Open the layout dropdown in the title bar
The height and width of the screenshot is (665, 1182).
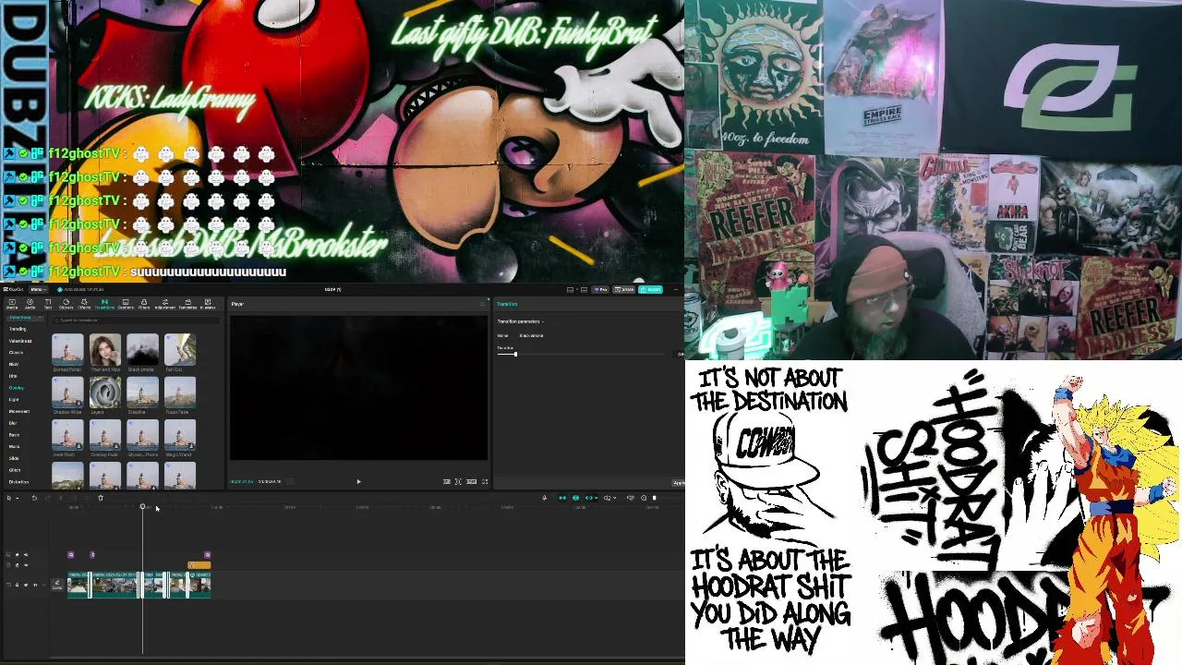[x=577, y=290]
